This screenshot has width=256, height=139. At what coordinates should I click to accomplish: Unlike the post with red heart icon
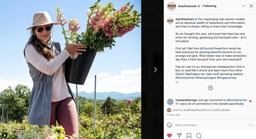169,135
